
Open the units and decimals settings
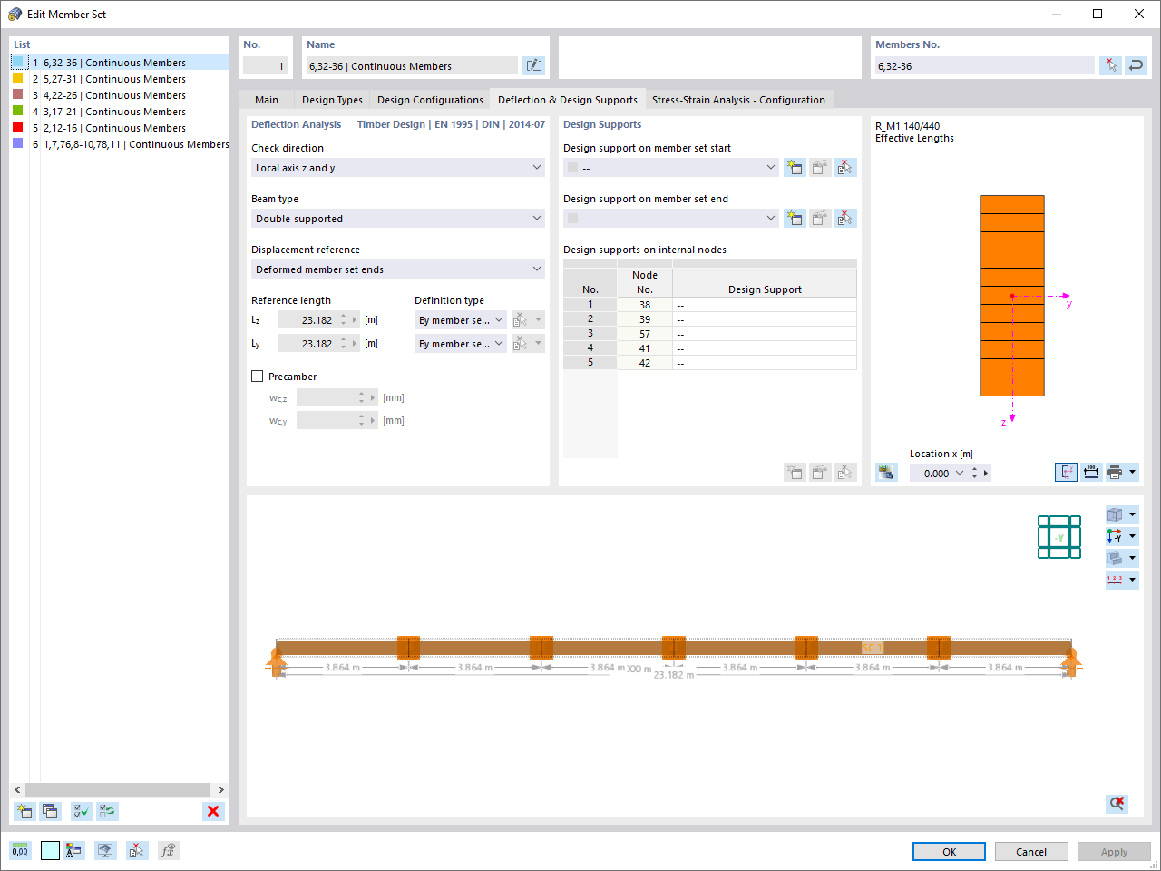(x=20, y=850)
